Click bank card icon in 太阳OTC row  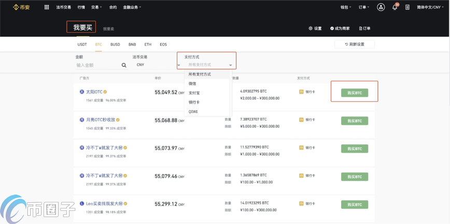point(301,92)
